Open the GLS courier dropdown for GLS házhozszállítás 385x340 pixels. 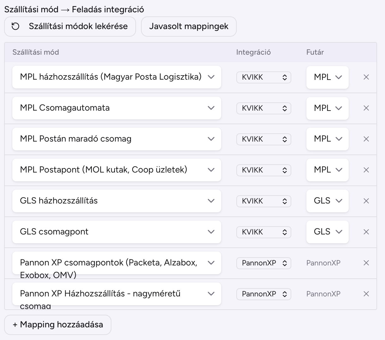tap(328, 201)
